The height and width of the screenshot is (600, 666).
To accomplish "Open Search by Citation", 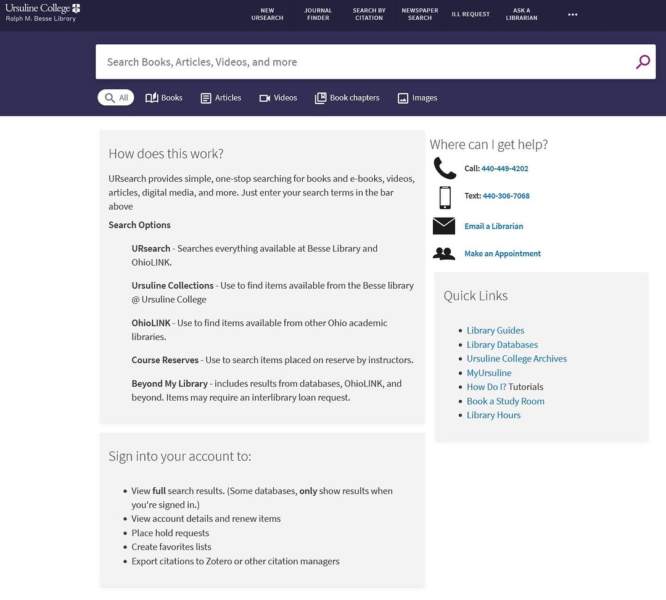I will click(369, 14).
